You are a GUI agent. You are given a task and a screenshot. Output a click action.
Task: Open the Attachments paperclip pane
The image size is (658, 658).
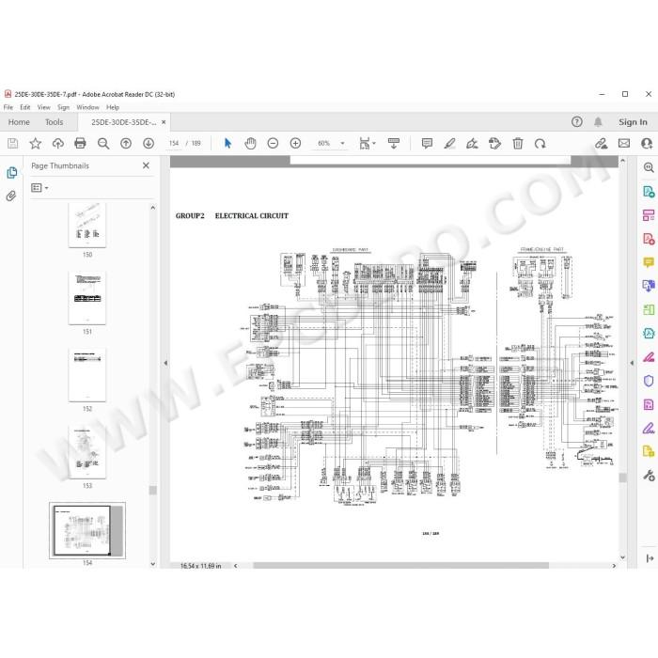pyautogui.click(x=11, y=196)
